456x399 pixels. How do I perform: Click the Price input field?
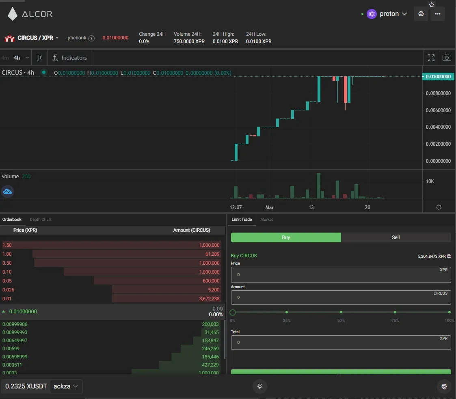(x=341, y=275)
